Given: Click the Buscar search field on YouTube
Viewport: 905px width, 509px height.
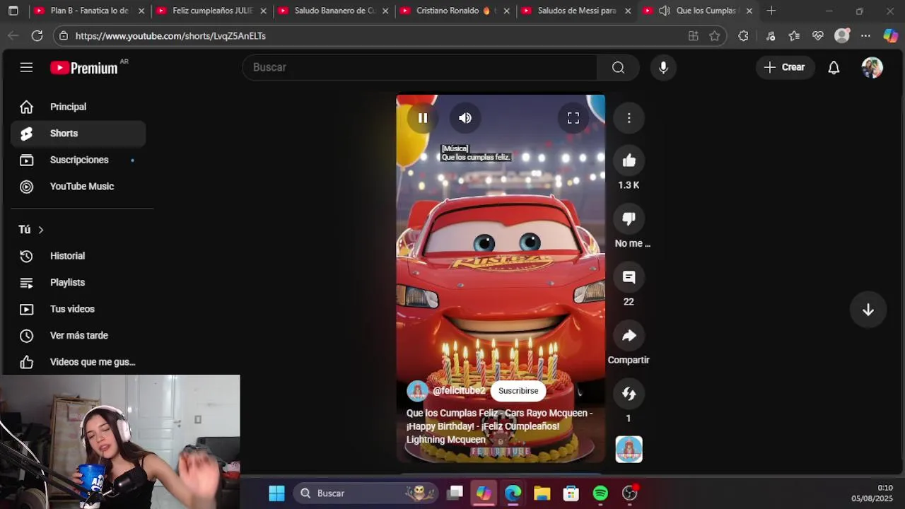Looking at the screenshot, I should 420,67.
